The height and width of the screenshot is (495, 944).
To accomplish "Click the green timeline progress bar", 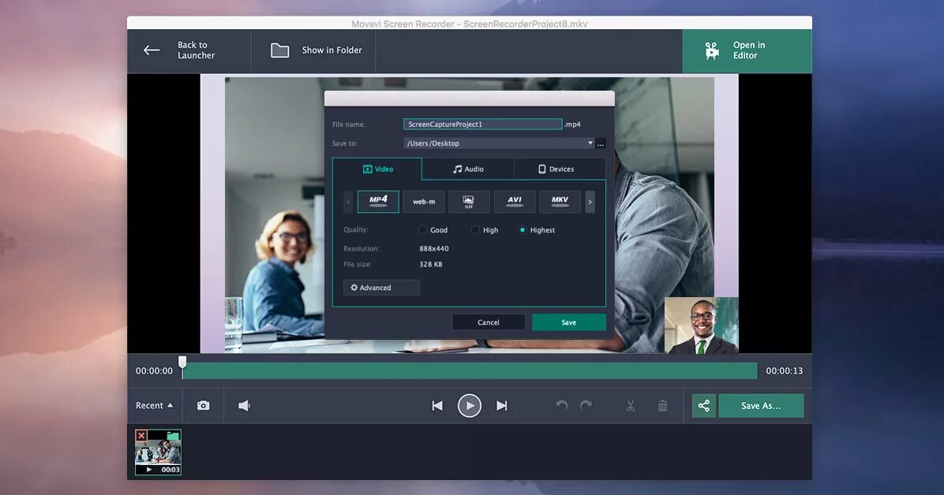I will (470, 370).
